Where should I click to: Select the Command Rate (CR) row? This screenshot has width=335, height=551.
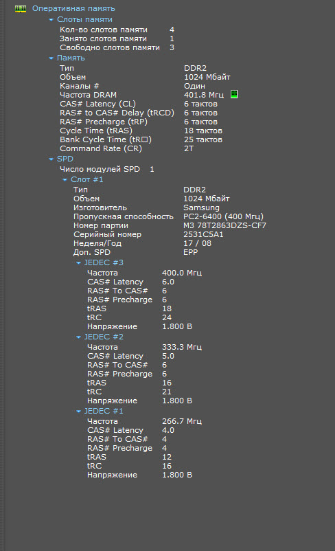126,148
